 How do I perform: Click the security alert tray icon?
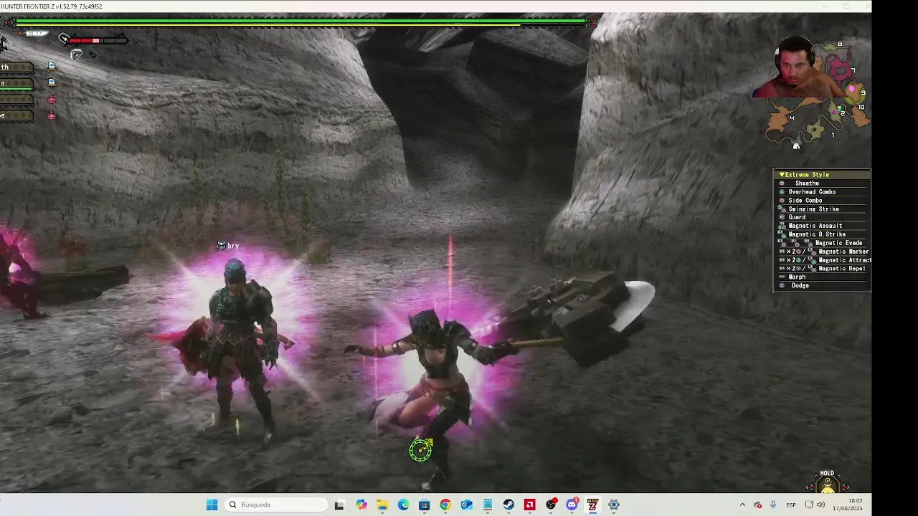click(757, 505)
